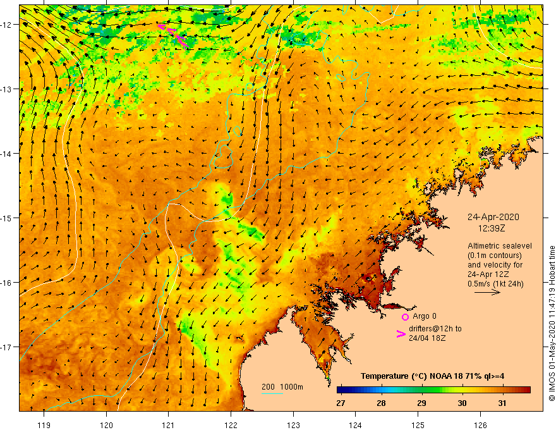Image resolution: width=556 pixels, height=430 pixels.
Task: Click the '24/04 18Z' legend text
Action: point(427,338)
